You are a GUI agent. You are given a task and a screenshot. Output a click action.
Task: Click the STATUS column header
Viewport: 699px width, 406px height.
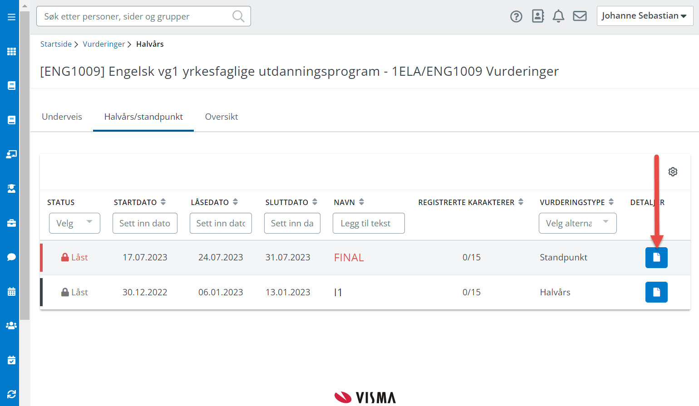pos(61,202)
